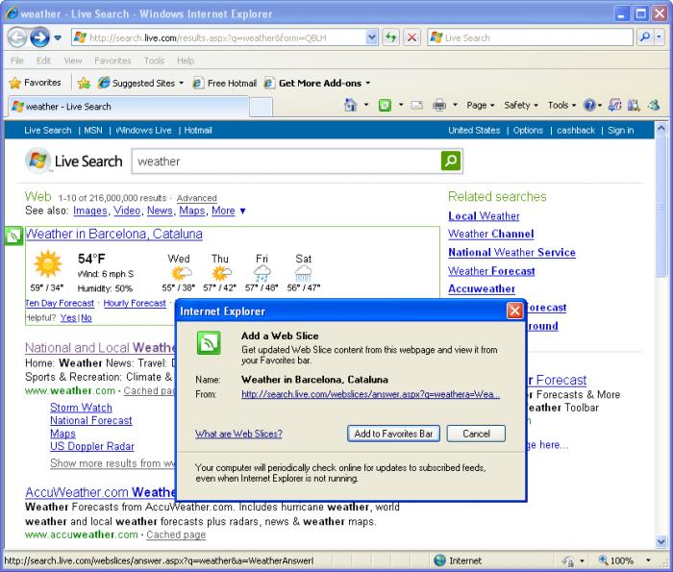Click the MSN link in blue bar
673x572 pixels.
[x=93, y=130]
